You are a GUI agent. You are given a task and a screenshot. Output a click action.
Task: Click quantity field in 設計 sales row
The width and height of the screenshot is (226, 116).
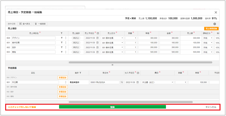click(131, 47)
